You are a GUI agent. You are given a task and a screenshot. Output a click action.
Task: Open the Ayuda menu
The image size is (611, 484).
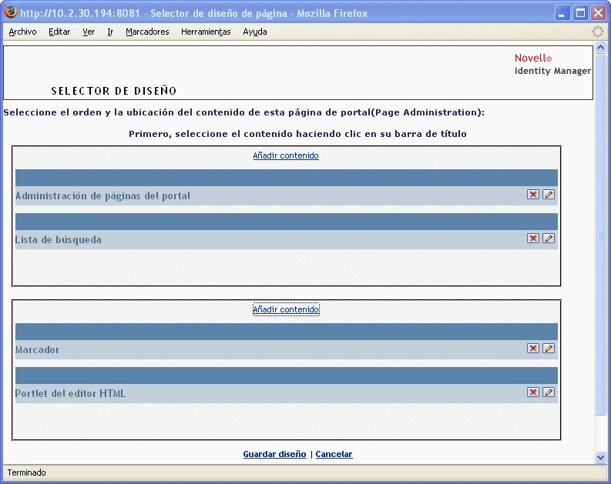pos(255,32)
